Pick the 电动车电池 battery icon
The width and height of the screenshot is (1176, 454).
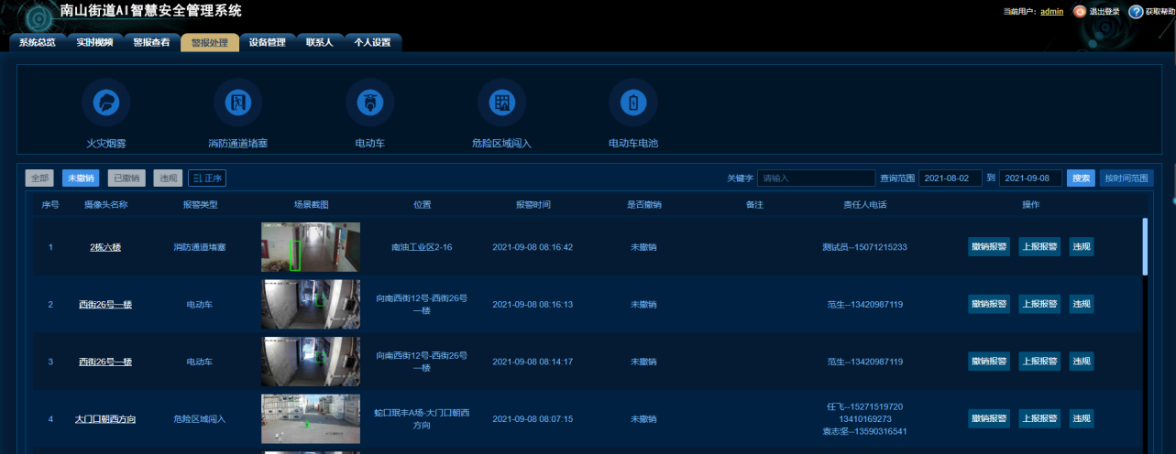[x=633, y=103]
